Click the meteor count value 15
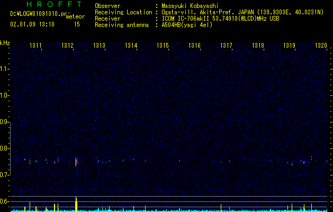Viewport: 333px width, 212px height. [77, 24]
